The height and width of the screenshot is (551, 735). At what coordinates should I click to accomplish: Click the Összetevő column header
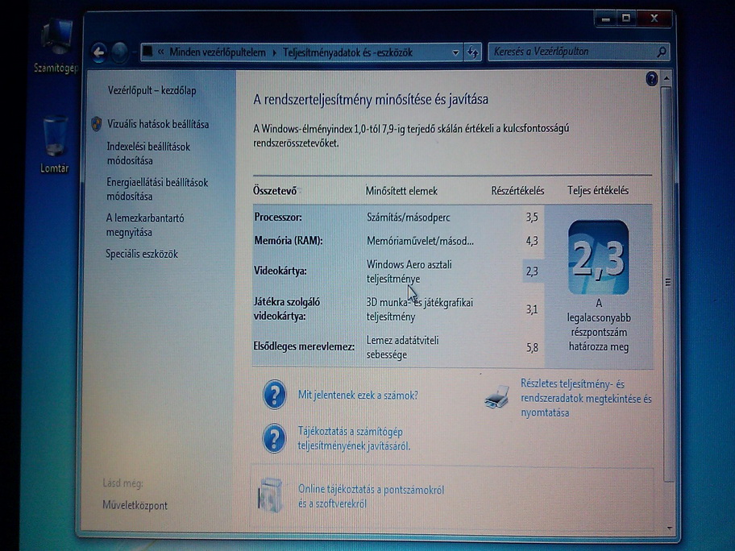coord(275,191)
